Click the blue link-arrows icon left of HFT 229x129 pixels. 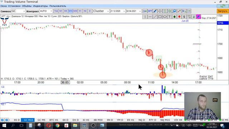[145, 11]
